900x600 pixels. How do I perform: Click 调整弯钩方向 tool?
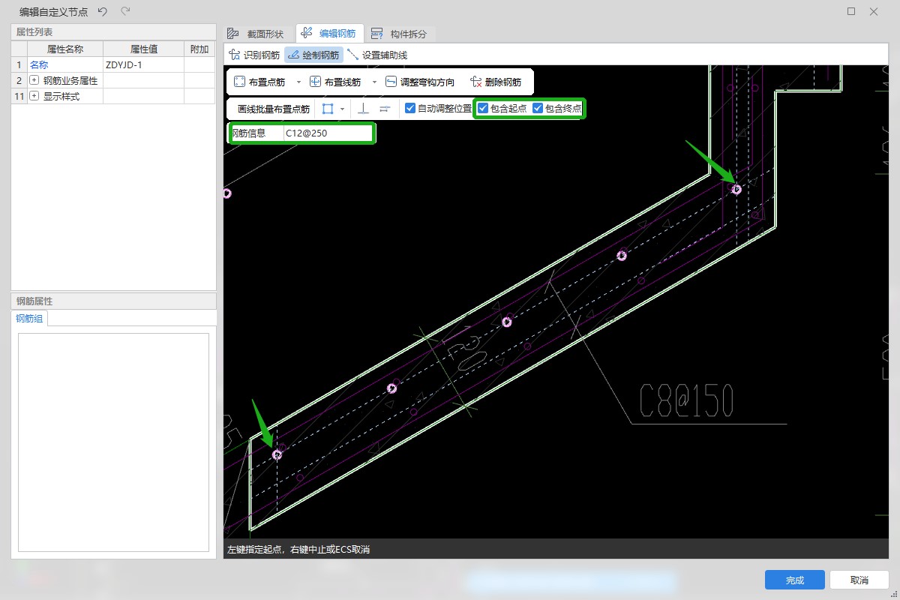[420, 82]
